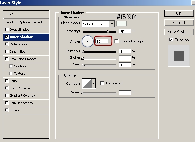Select the Satin label
Screen dimensions: 195x142
pos(13,81)
